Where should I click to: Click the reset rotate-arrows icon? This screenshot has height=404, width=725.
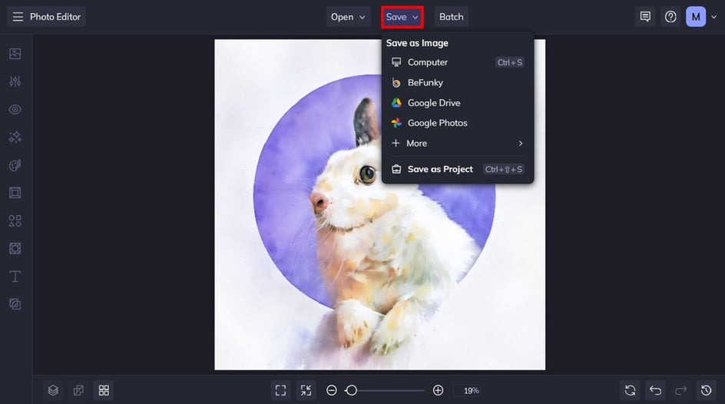630,391
